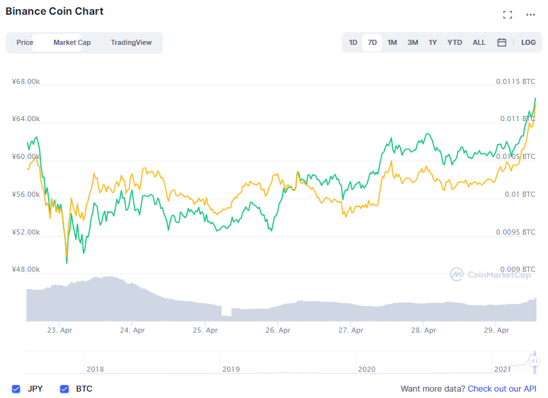This screenshot has height=398, width=548.
Task: Select the 1D time range
Action: 353,43
